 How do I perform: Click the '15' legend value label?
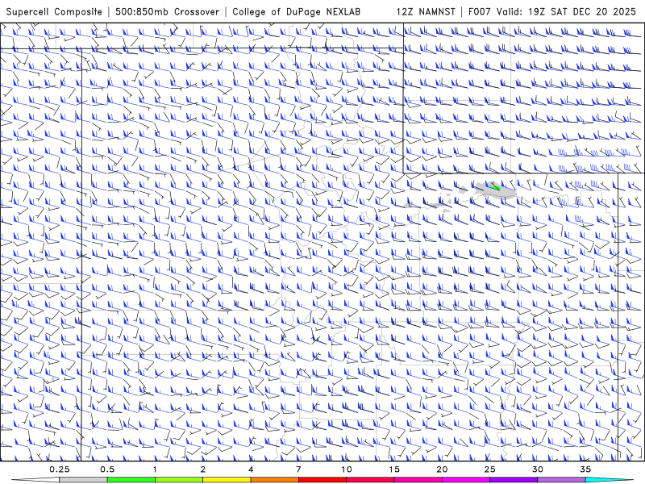[394, 469]
